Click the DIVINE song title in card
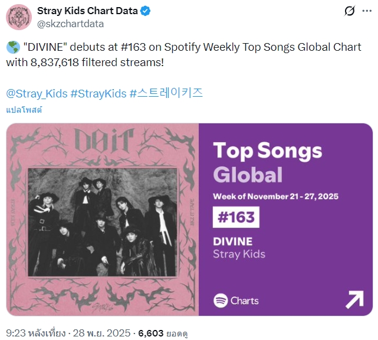This screenshot has width=378, height=340. tap(232, 241)
